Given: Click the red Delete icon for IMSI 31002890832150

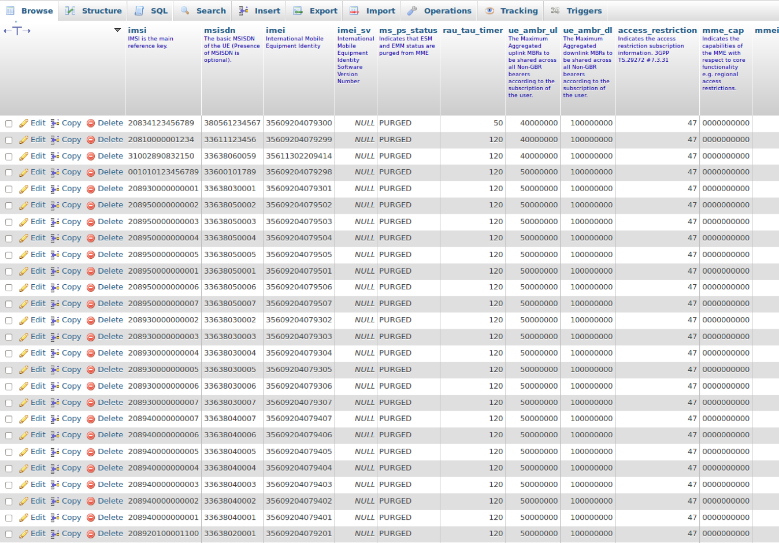Looking at the screenshot, I should coord(91,157).
